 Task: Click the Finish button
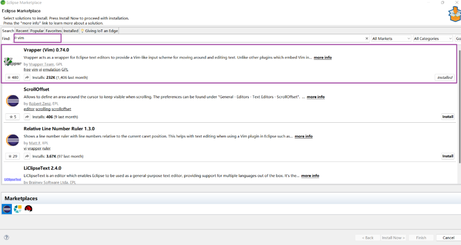pyautogui.click(x=421, y=238)
